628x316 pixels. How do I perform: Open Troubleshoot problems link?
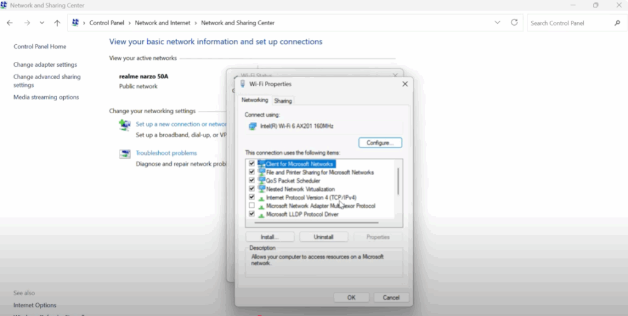pyautogui.click(x=166, y=153)
